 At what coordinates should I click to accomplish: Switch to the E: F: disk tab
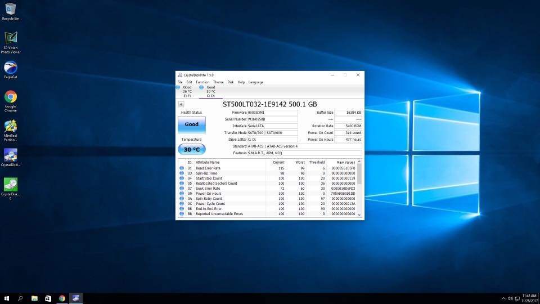tap(187, 91)
